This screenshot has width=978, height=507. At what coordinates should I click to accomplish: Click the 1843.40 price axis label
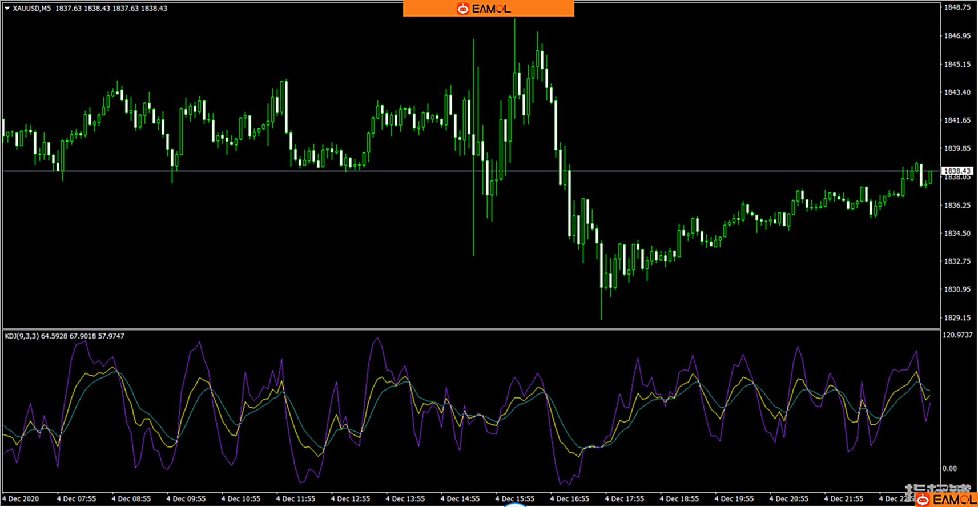pyautogui.click(x=957, y=92)
